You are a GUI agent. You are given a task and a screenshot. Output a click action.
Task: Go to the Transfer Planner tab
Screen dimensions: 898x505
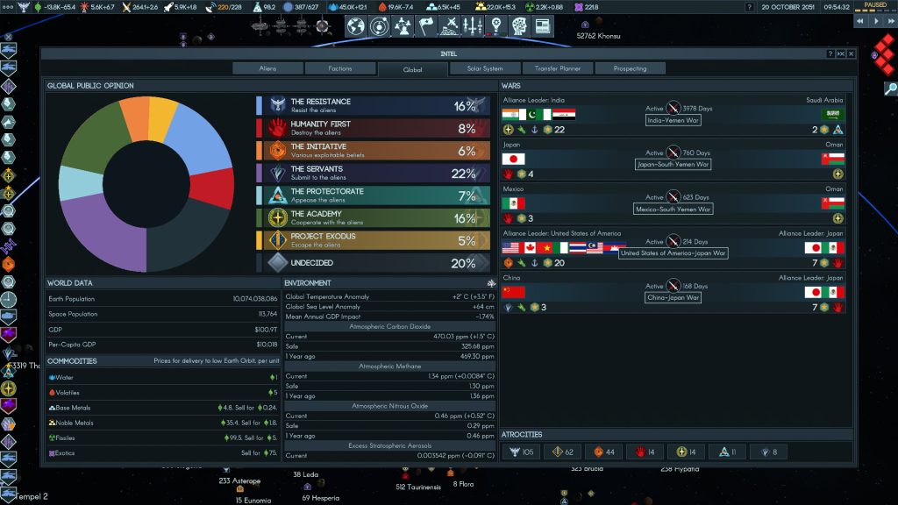(x=557, y=68)
